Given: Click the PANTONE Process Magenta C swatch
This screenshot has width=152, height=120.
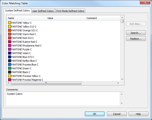Looking at the screenshot, I should (x=10, y=80).
